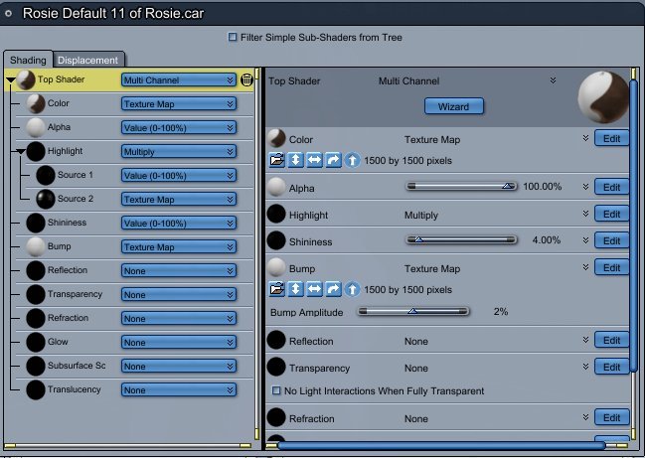Click Edit for the Color channel
The width and height of the screenshot is (645, 458).
[611, 138]
